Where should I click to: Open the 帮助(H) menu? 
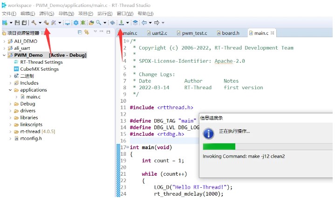click(x=145, y=13)
